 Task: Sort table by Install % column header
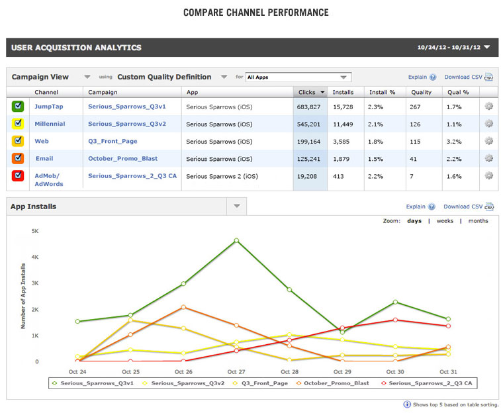click(x=382, y=92)
